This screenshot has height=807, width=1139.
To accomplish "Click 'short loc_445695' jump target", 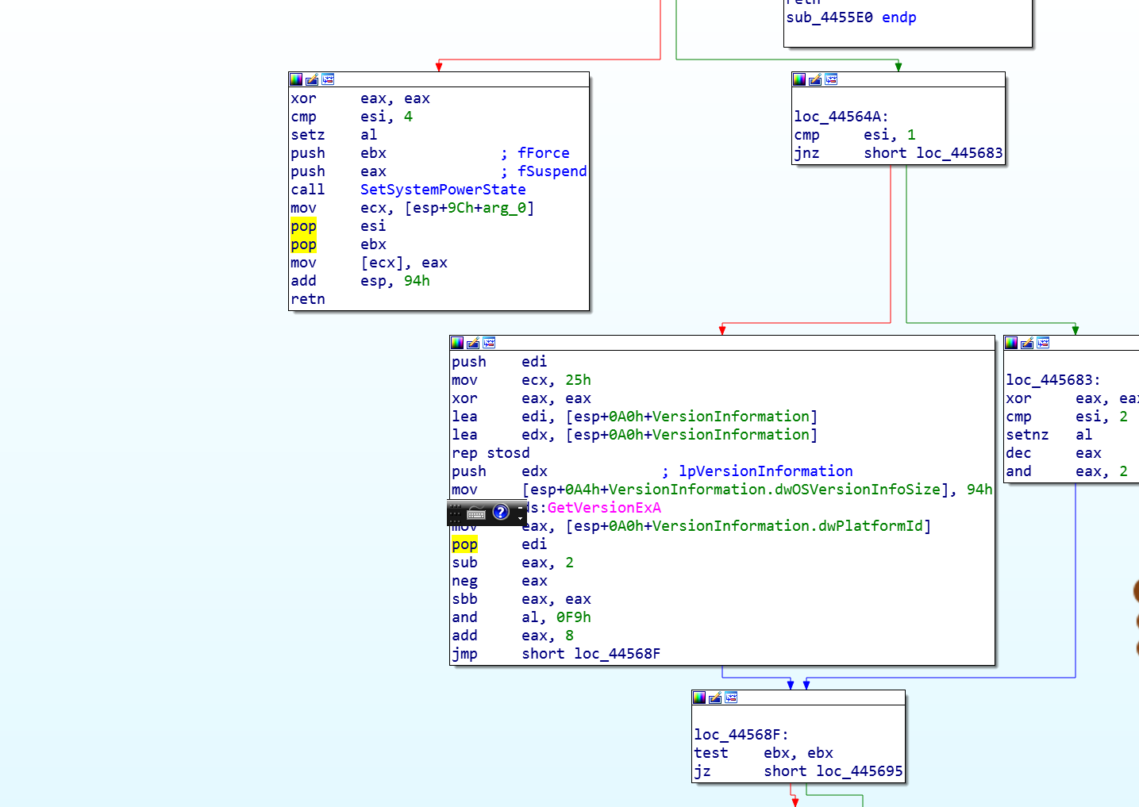I will [833, 771].
